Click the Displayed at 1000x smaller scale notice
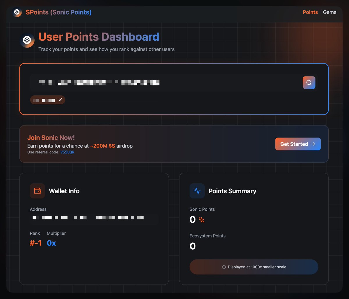Image resolution: width=349 pixels, height=299 pixels. tap(254, 267)
